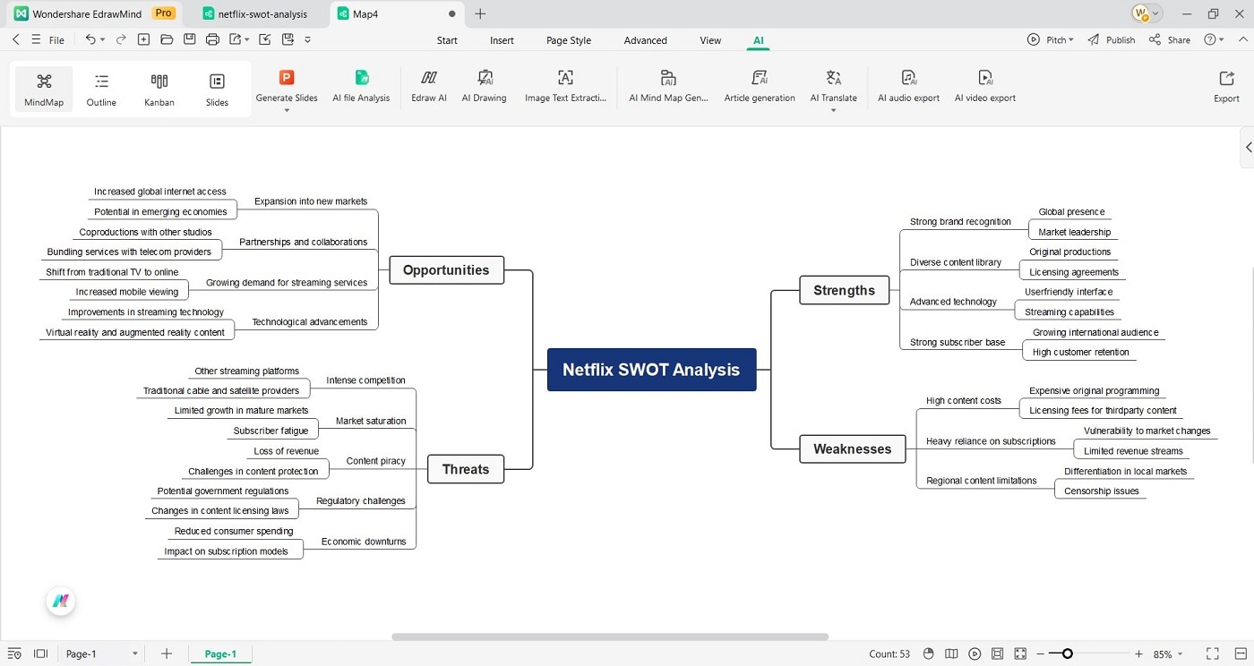Open a file using folder icon
The image size is (1254, 666).
click(167, 39)
